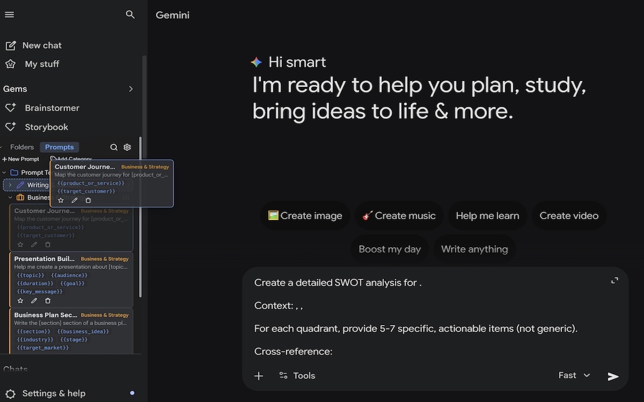Viewport: 644px width, 402px height.
Task: Select the Prompts tab
Action: [x=59, y=147]
